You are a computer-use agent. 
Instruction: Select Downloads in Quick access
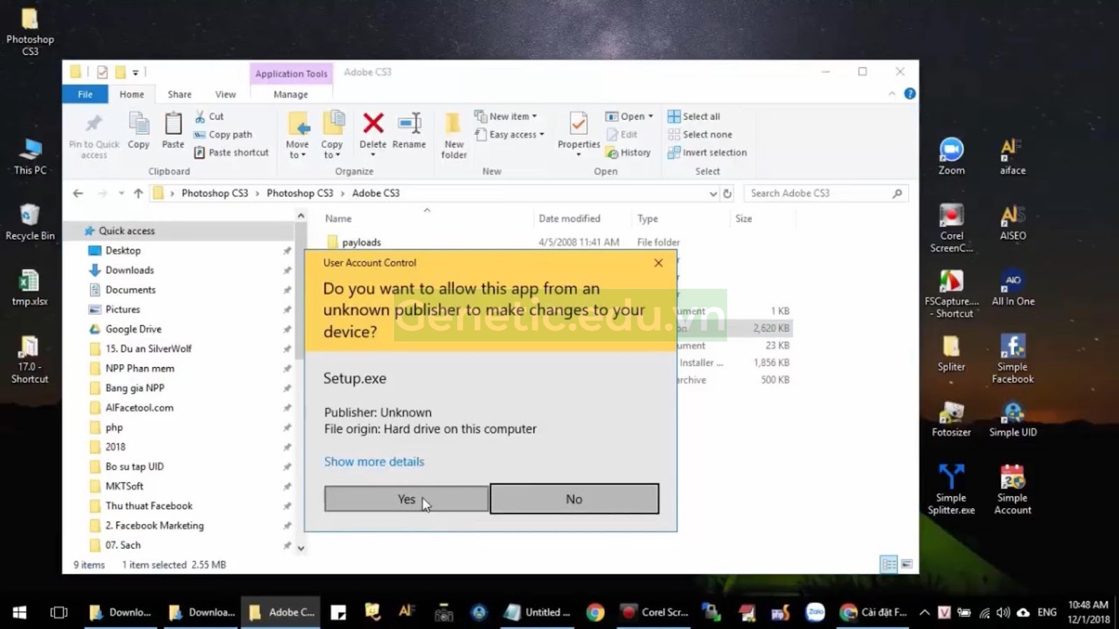tap(129, 270)
